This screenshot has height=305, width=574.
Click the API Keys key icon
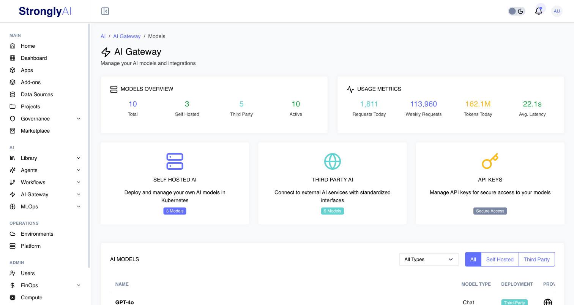point(490,161)
